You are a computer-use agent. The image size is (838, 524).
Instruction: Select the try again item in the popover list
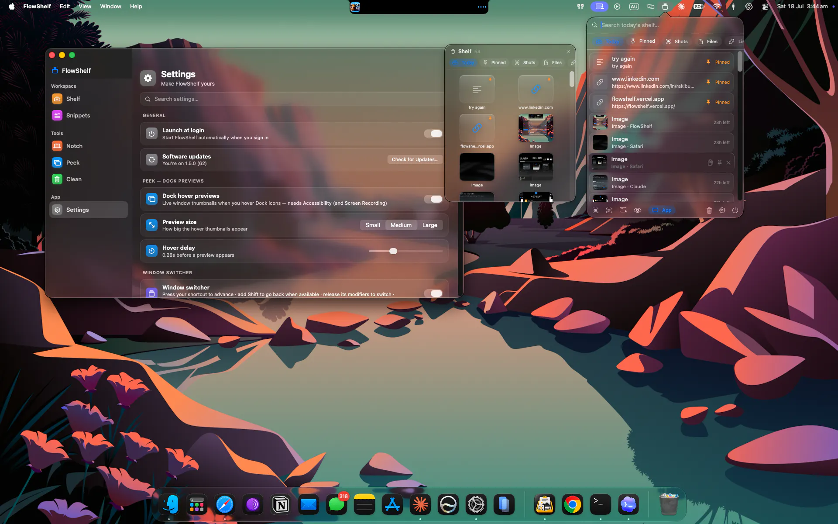coord(661,62)
